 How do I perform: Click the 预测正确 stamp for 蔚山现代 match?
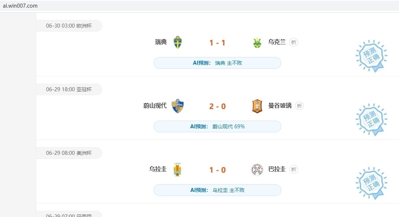[x=371, y=120]
